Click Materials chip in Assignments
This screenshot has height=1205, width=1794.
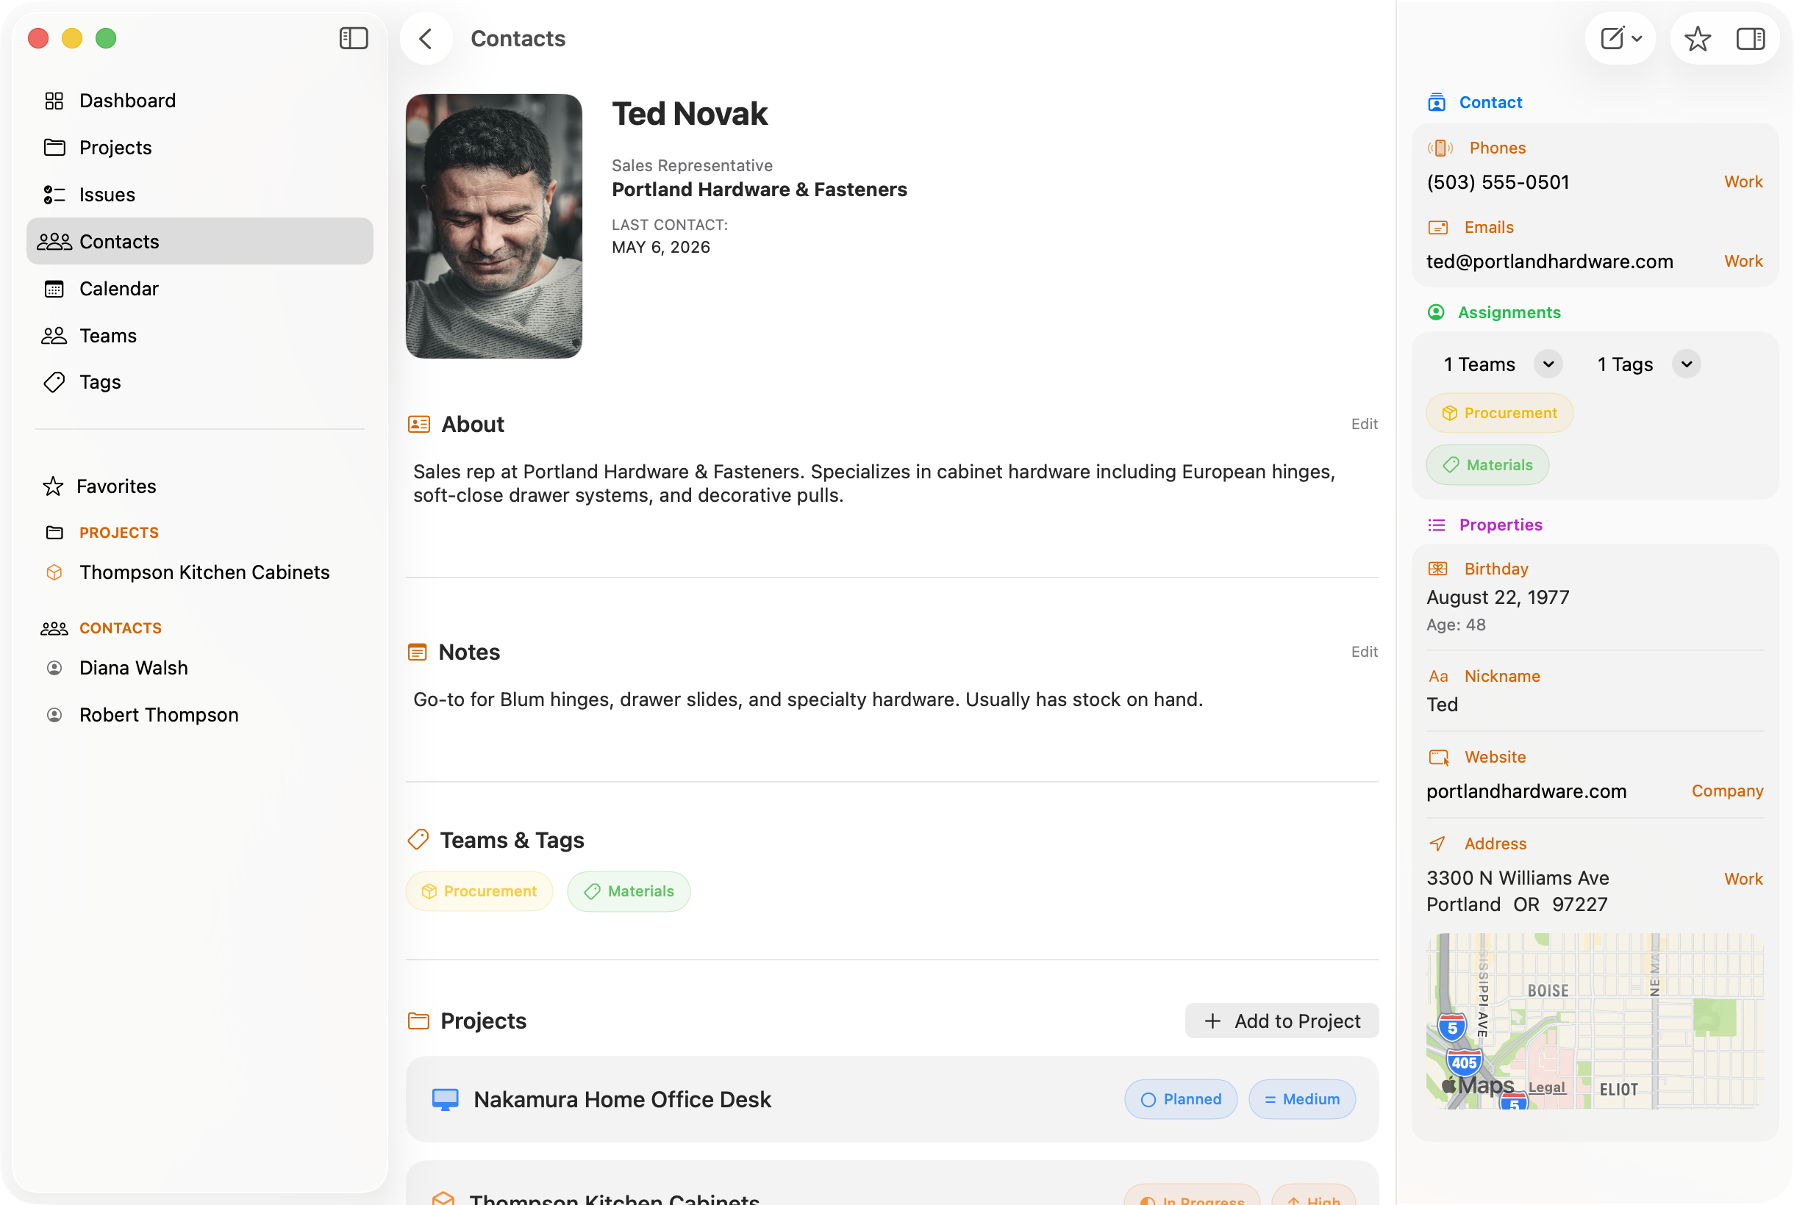(x=1487, y=465)
